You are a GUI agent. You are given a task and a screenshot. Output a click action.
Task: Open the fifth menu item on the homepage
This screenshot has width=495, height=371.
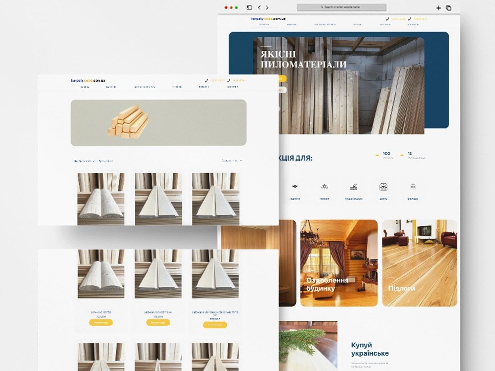coord(385,25)
